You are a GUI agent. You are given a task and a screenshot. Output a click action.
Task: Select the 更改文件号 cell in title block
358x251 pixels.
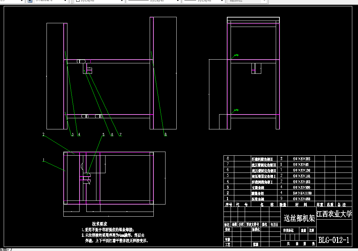click(x=252, y=224)
